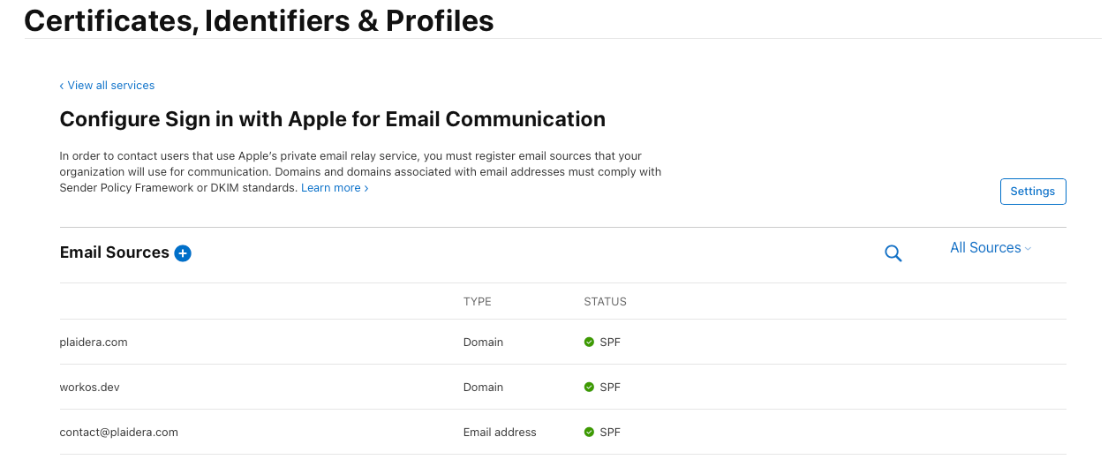1108x467 pixels.
Task: Click the Email address type label
Action: click(x=500, y=433)
